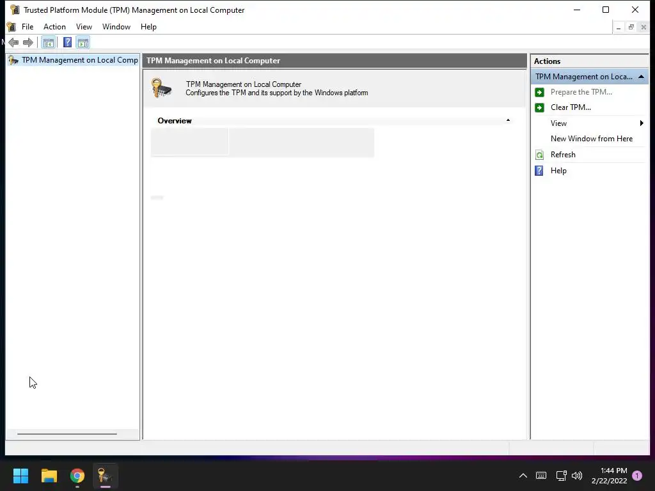Go back with the toolbar Back arrow
This screenshot has width=655, height=491.
[x=13, y=43]
